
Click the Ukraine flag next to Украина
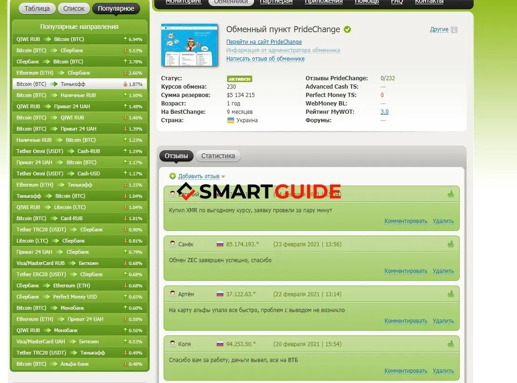click(230, 120)
